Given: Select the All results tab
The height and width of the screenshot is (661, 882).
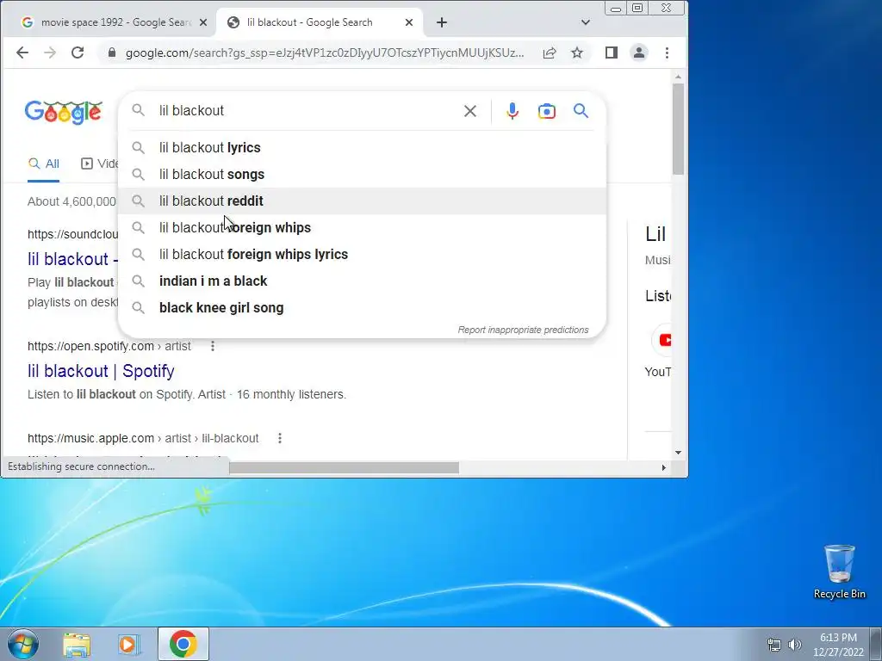Looking at the screenshot, I should 43,164.
